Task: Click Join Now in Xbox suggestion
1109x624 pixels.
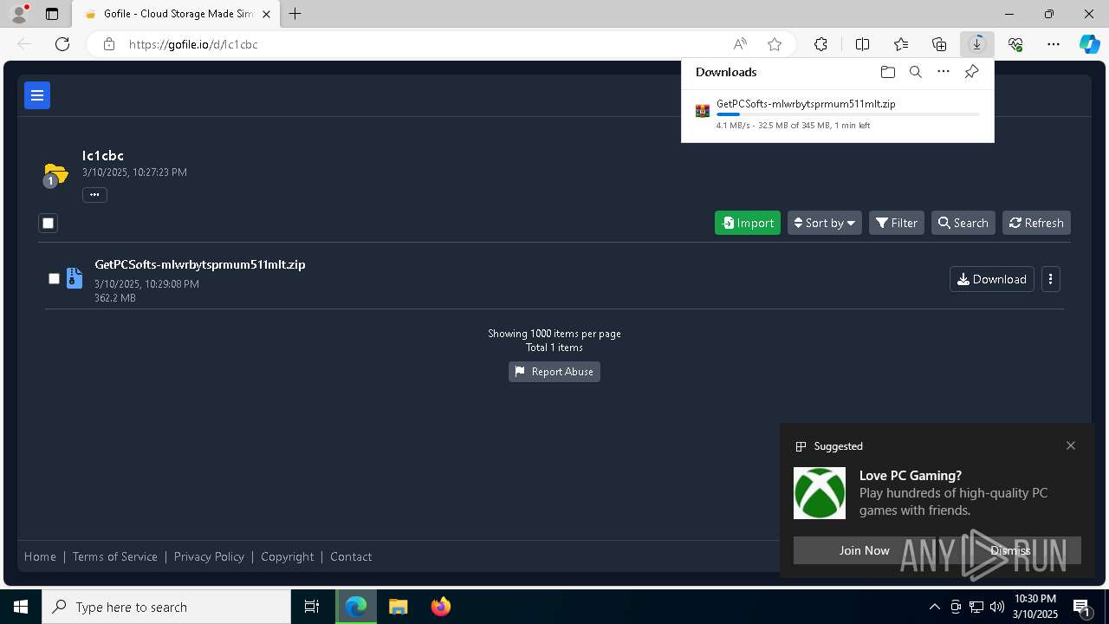Action: [x=865, y=550]
